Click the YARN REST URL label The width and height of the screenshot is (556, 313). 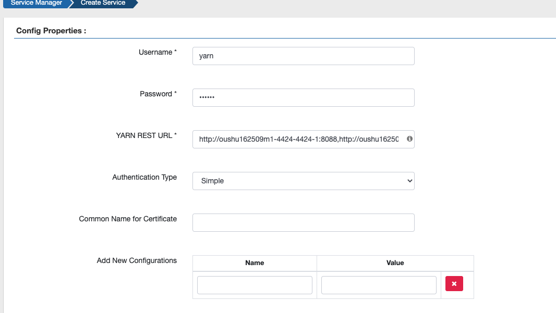146,135
